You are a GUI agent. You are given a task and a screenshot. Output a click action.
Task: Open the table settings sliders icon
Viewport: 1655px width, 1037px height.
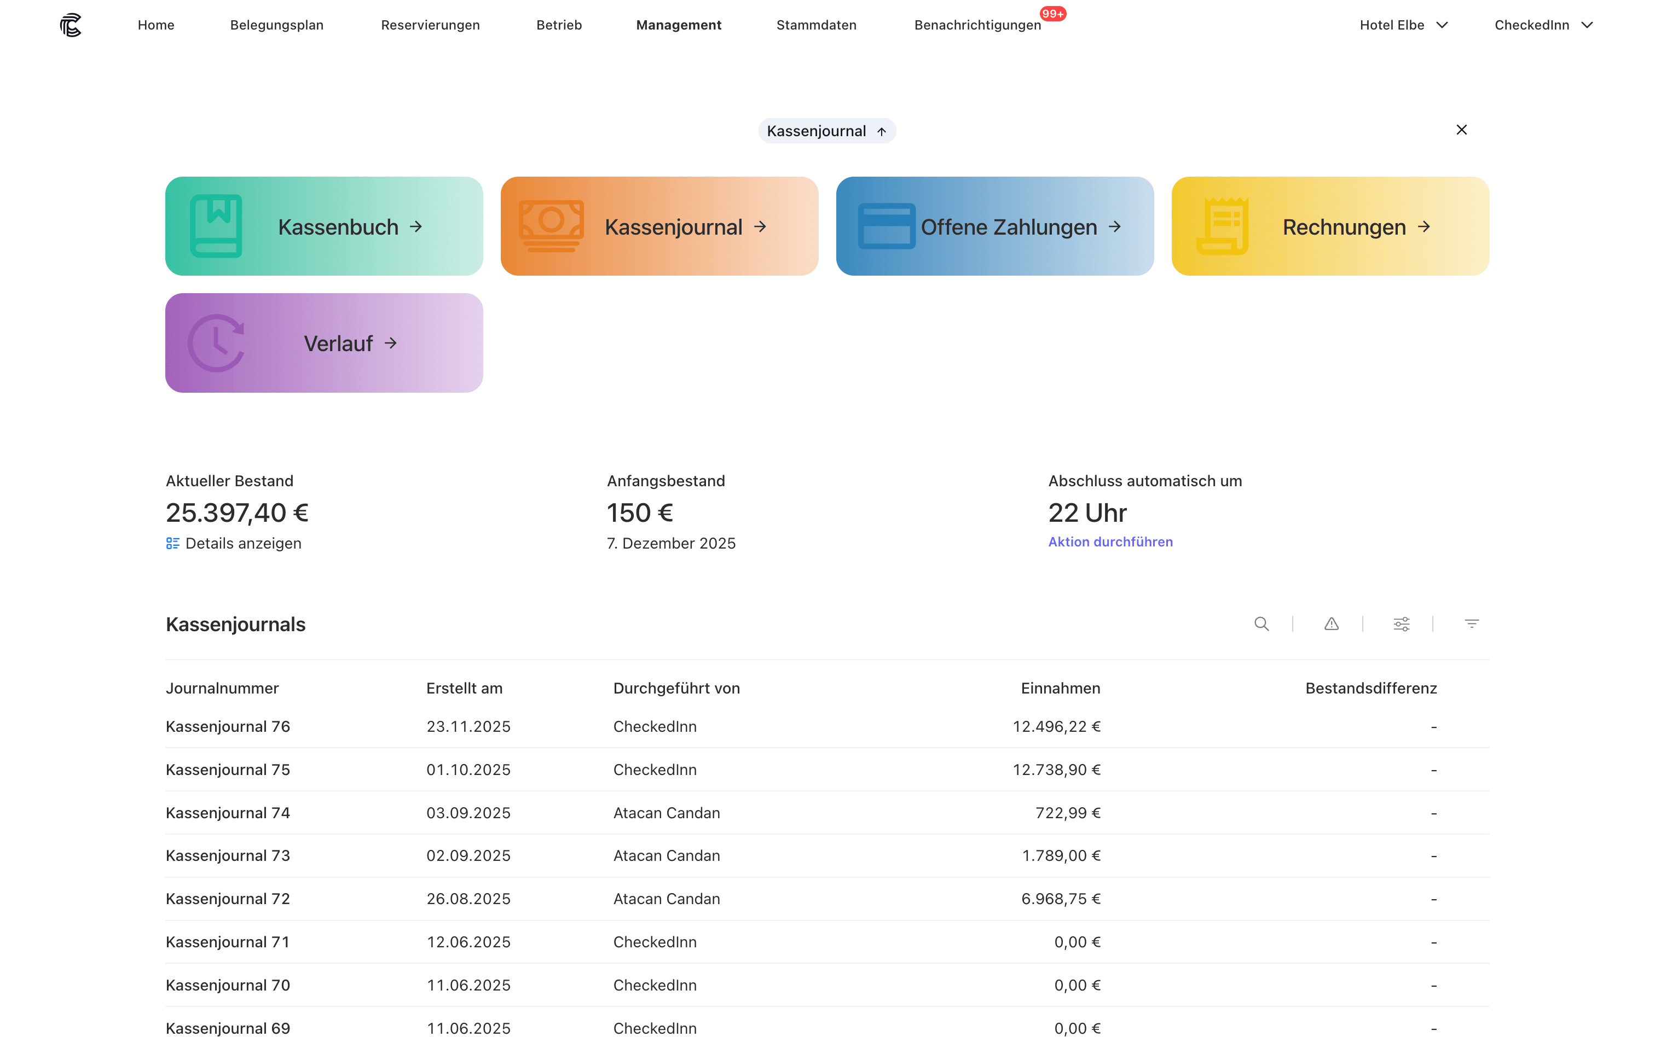coord(1401,624)
